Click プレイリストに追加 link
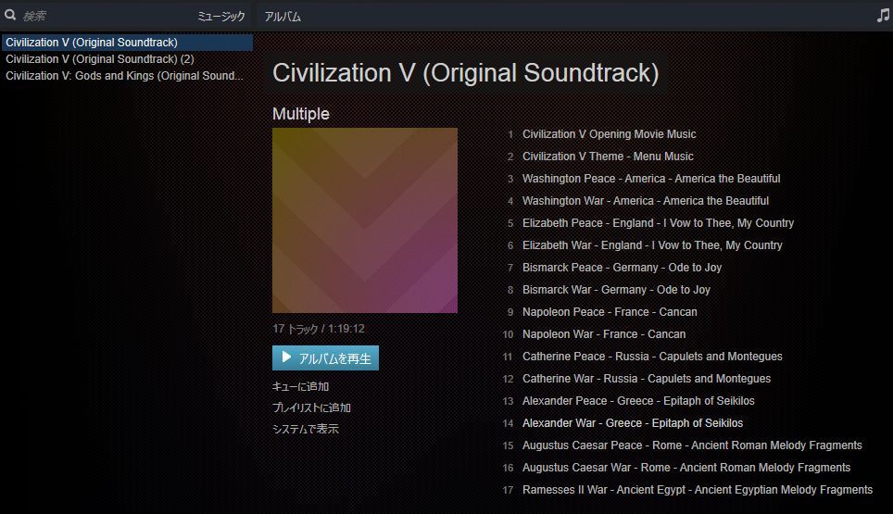Screen dimensions: 893x514 point(311,407)
